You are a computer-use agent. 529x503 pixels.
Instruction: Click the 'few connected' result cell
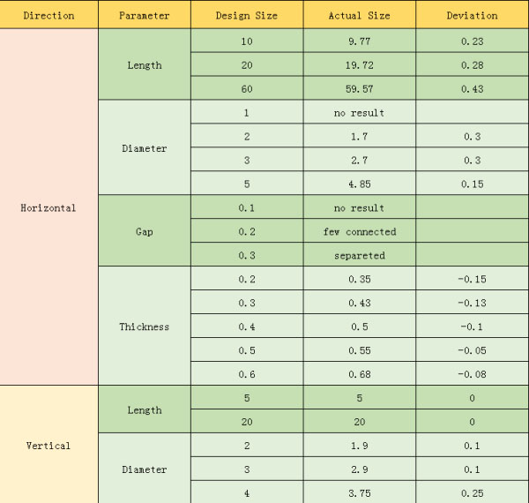coord(360,231)
